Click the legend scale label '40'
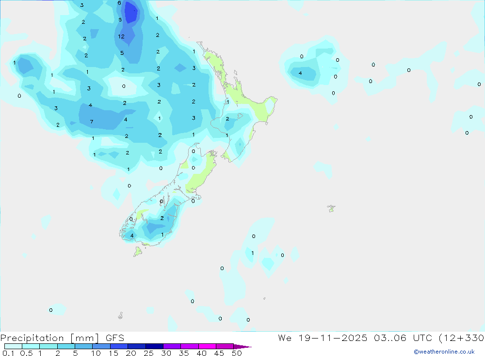 coord(201,353)
